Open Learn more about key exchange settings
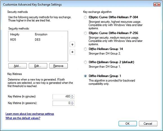This screenshot has width=163, height=131. pyautogui.click(x=30, y=114)
